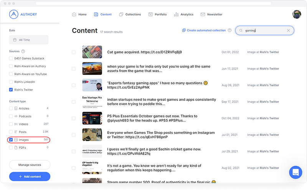The width and height of the screenshot is (307, 194).
Task: Check Rishi Alwani on Authory source
Action: [x=11, y=66]
